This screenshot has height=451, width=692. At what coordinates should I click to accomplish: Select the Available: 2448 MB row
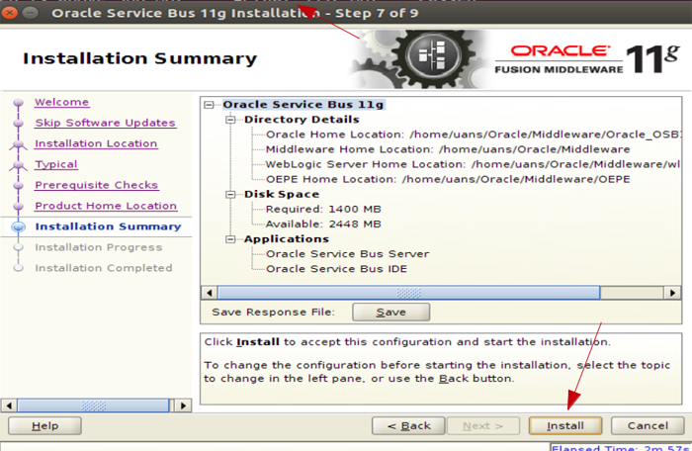[323, 225]
